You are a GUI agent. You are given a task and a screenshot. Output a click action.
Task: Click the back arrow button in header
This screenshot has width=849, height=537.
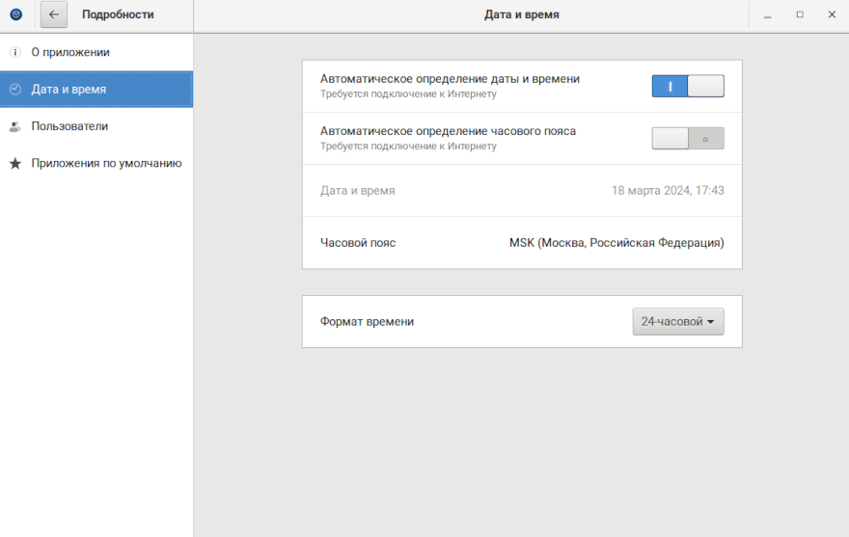point(54,14)
